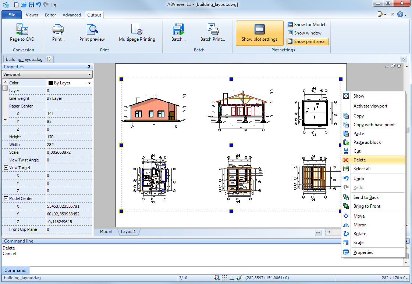
Task: Switch to Editor ribbon tab
Action: point(50,15)
